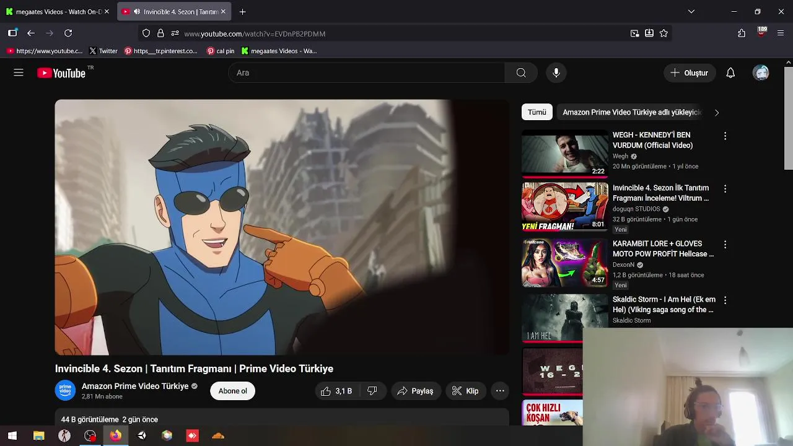Open the Amazon Prime Video Türkiye channel name link
Image resolution: width=793 pixels, height=446 pixels.
135,386
